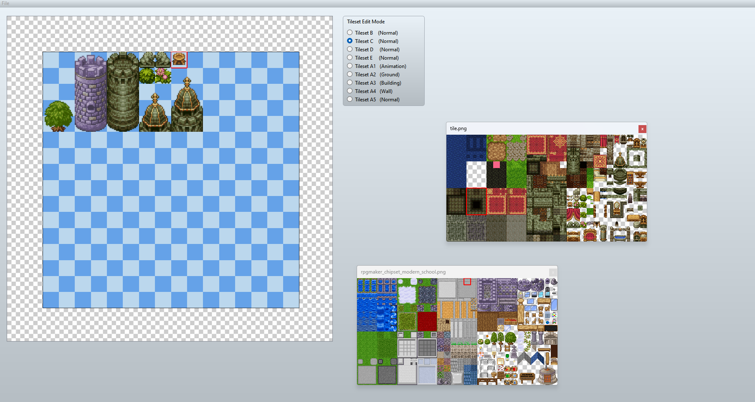Open the File menu

tap(5, 3)
